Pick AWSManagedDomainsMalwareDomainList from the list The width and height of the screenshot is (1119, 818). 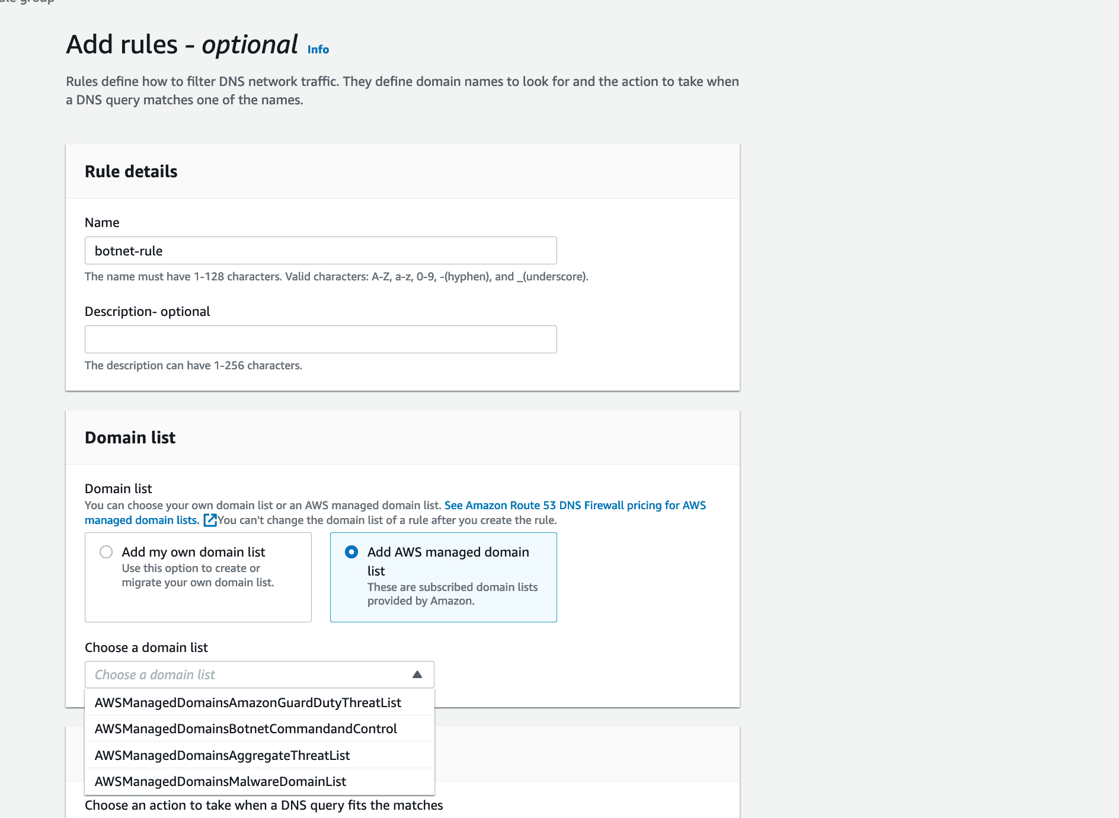point(260,781)
